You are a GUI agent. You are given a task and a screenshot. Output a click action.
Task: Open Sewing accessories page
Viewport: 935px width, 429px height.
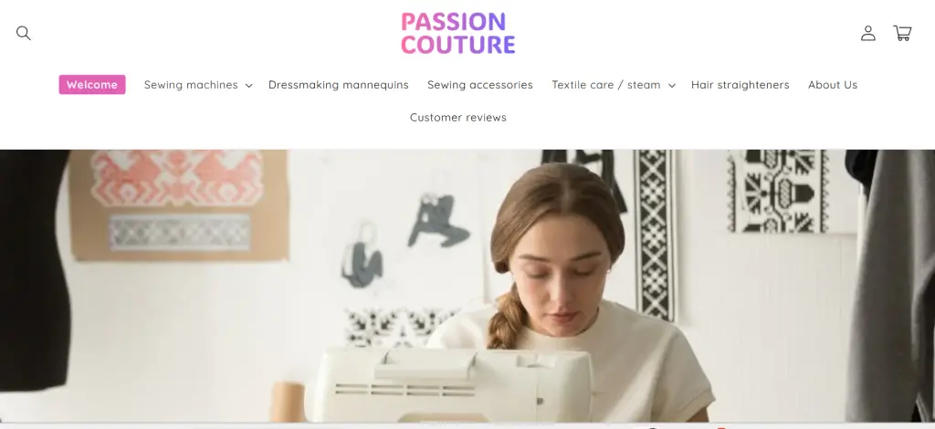(x=480, y=85)
